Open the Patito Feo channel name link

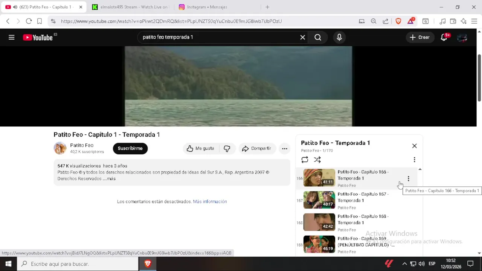(82, 145)
